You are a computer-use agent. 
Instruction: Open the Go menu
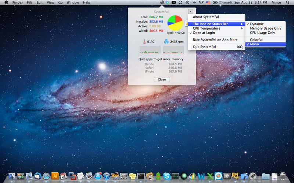click(60, 3)
